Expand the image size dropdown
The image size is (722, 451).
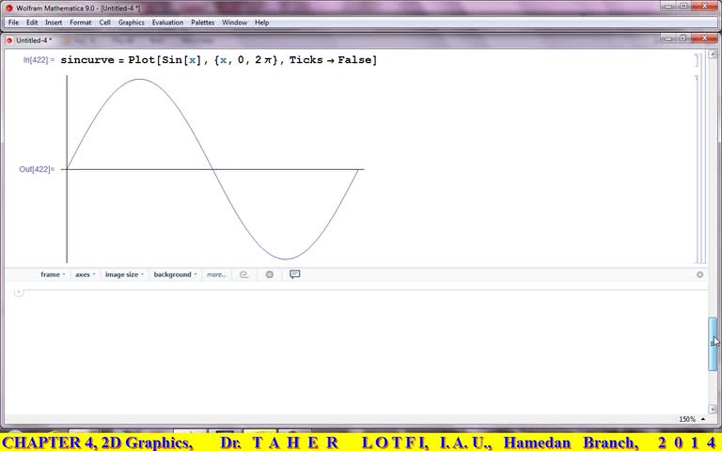pos(124,274)
